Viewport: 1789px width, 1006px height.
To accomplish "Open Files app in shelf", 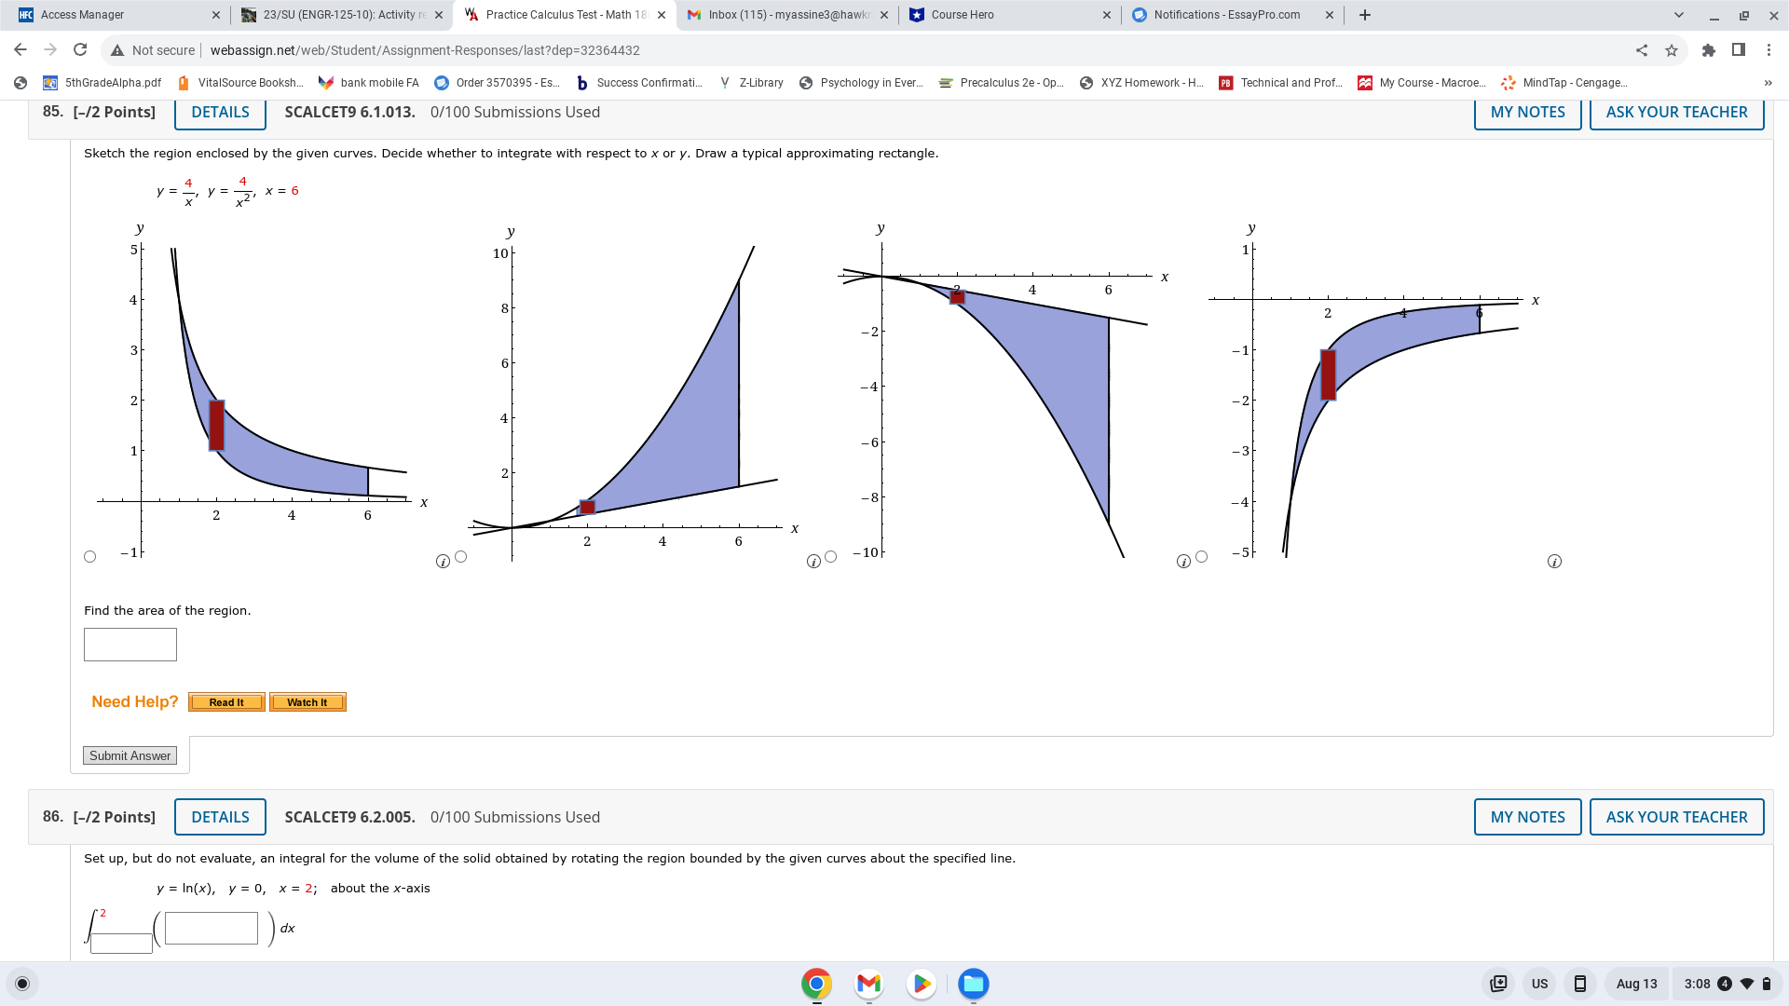I will [x=974, y=984].
